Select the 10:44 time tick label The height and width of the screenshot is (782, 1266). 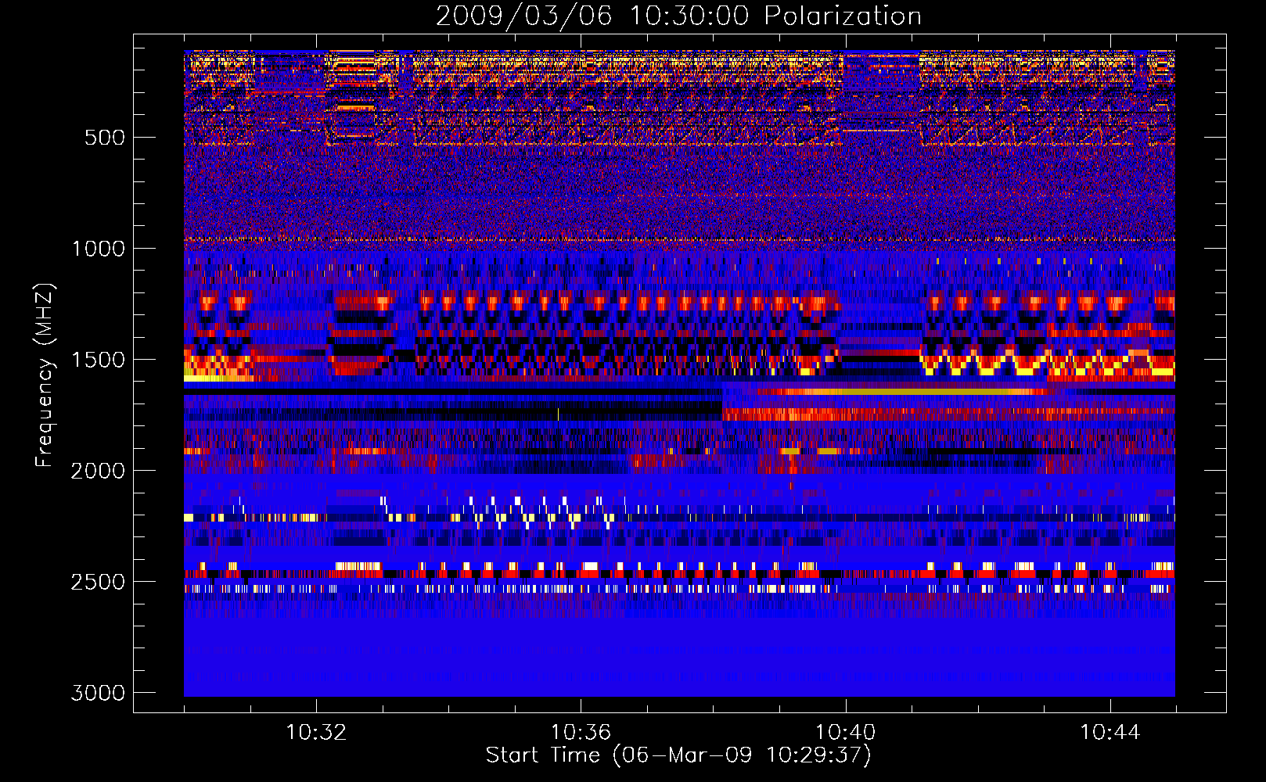click(x=1110, y=733)
